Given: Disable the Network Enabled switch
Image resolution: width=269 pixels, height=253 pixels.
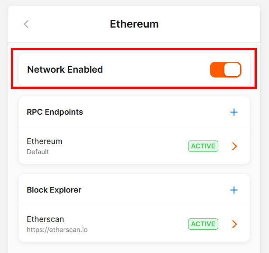Looking at the screenshot, I should point(225,70).
